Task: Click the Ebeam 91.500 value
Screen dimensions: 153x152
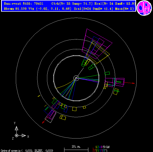Action: 15,9
